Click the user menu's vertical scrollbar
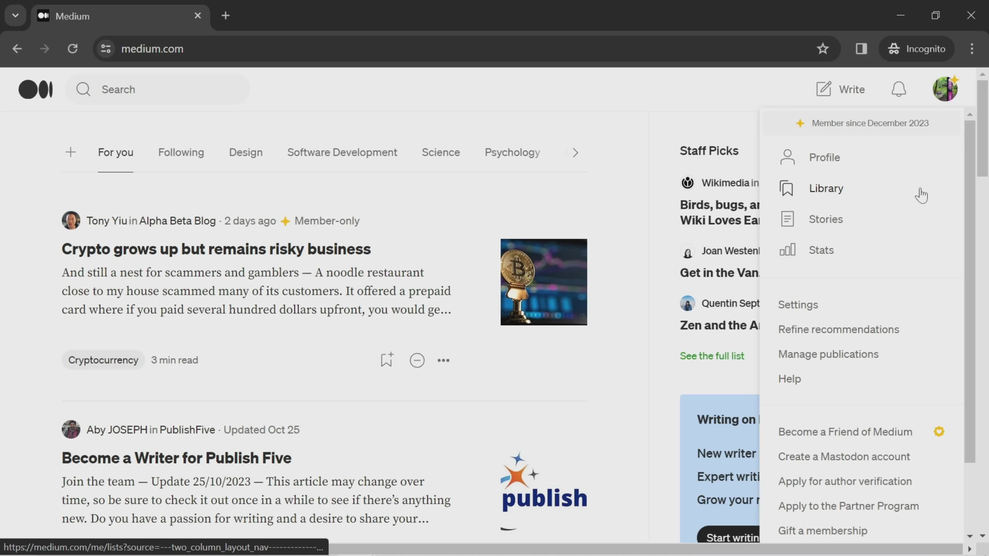 click(970, 292)
